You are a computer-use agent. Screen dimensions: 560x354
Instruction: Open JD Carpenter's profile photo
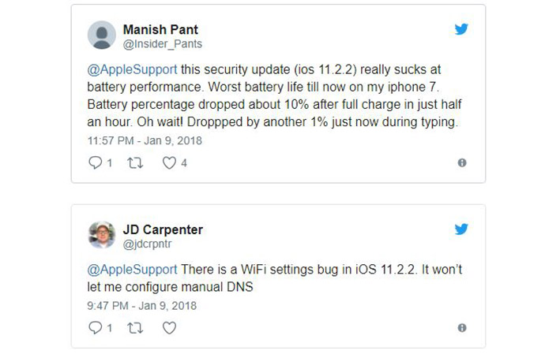pyautogui.click(x=101, y=236)
